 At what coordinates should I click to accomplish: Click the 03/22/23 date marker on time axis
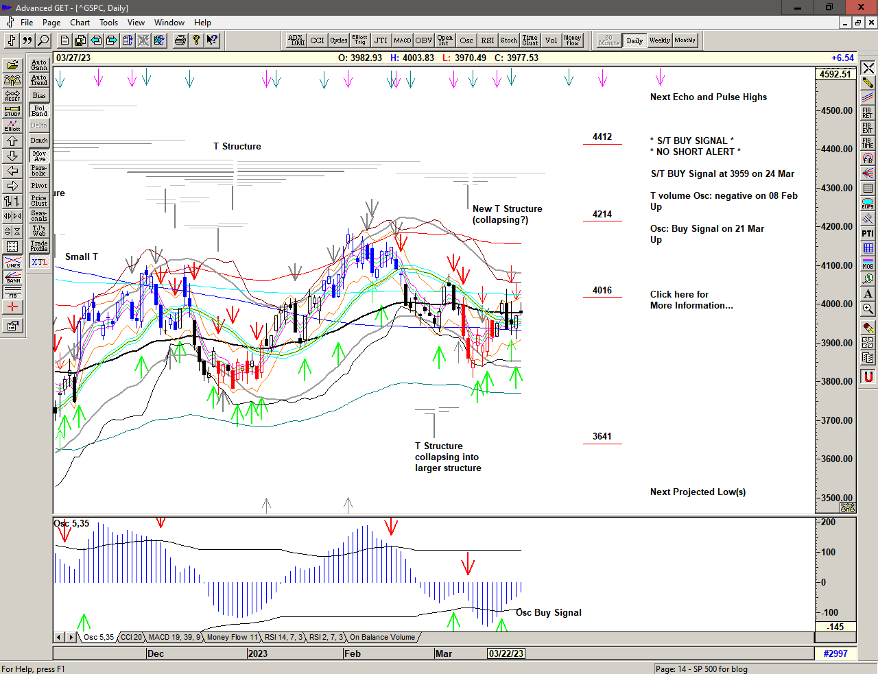point(506,653)
